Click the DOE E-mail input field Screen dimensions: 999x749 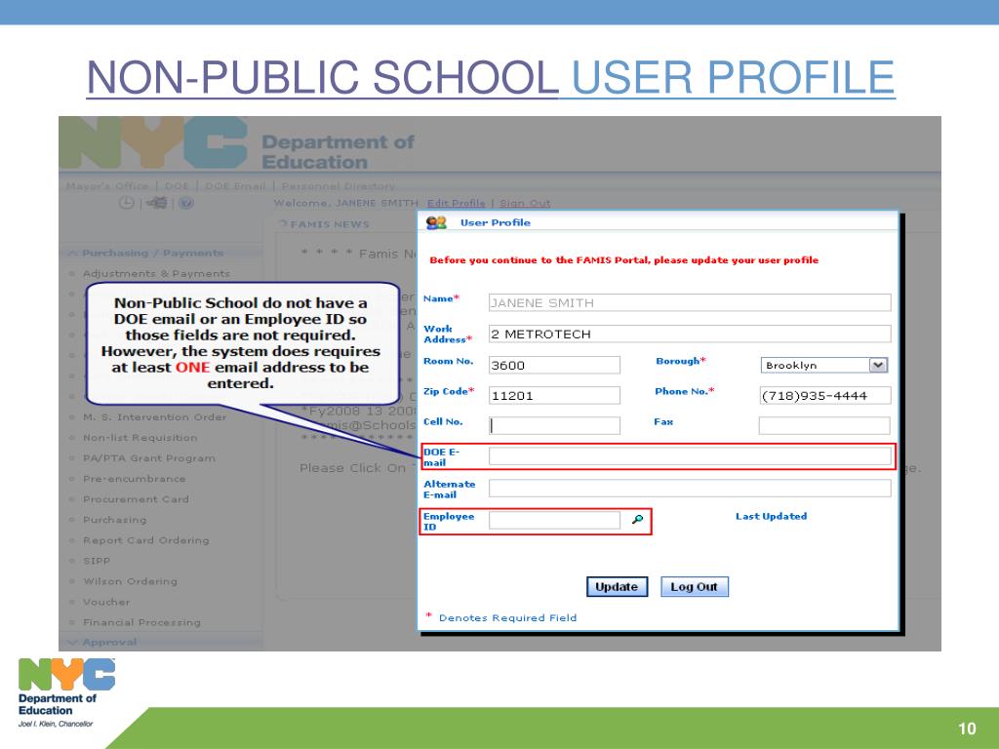690,456
